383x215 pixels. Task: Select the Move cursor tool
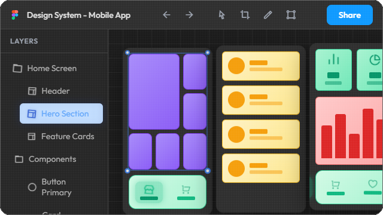pyautogui.click(x=221, y=15)
